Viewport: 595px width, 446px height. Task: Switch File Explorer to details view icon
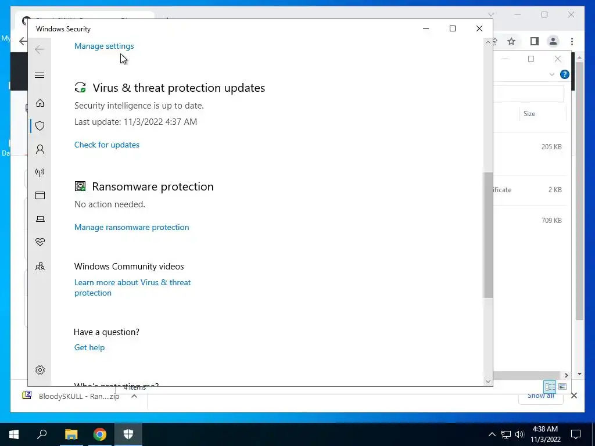[x=550, y=387]
